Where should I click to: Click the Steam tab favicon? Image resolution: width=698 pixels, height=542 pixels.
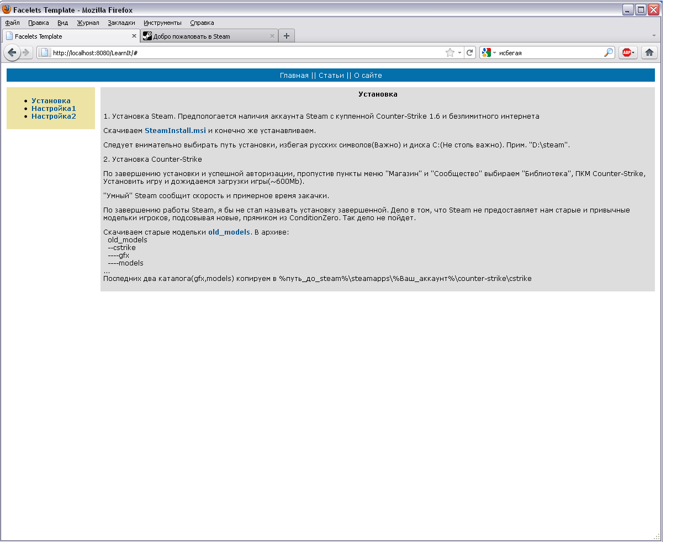pyautogui.click(x=147, y=36)
